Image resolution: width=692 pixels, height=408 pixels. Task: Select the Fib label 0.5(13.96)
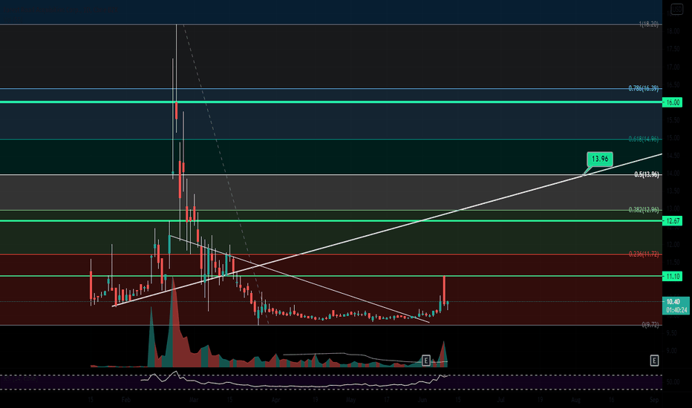(x=647, y=174)
